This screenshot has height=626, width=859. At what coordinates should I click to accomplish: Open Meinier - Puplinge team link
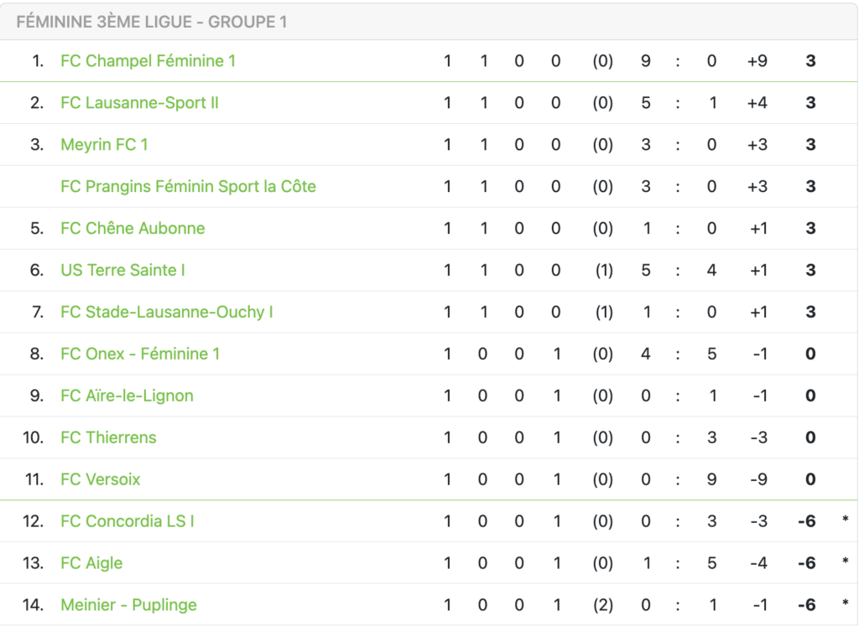(x=128, y=605)
